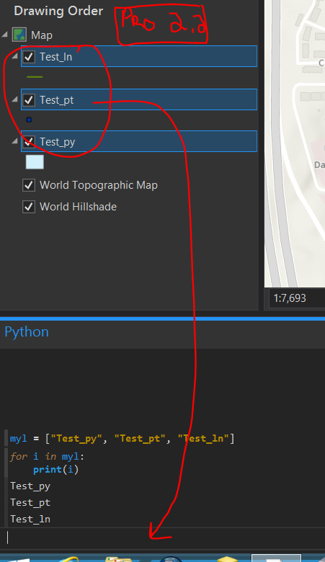Click into the Python prompt input line

point(162,538)
